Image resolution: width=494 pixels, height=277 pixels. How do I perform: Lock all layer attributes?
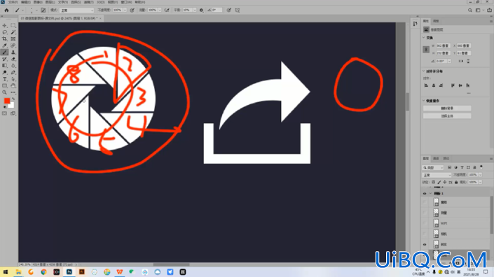coord(456,182)
